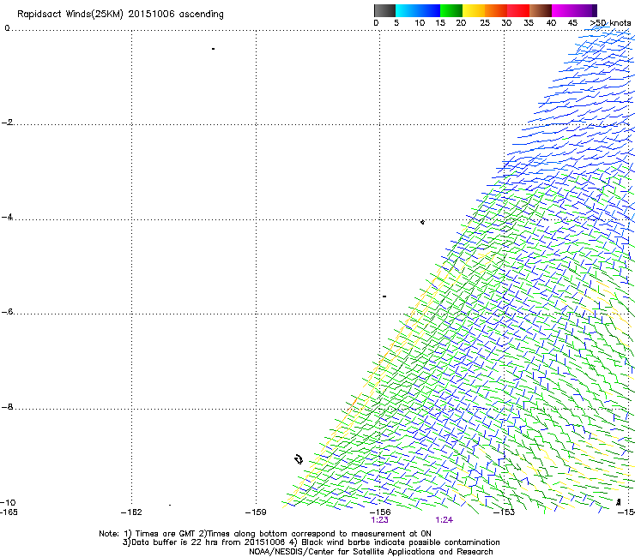
Task: Click the "-159" longitude axis label
Action: point(256,512)
